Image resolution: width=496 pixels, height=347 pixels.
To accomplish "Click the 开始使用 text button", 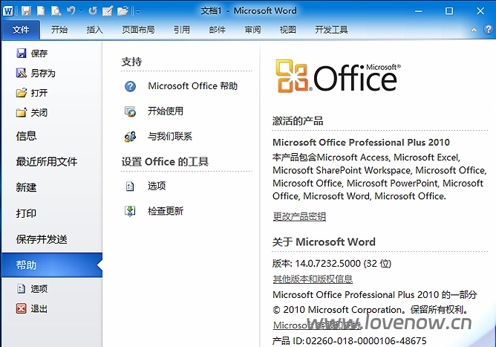I will (x=166, y=111).
